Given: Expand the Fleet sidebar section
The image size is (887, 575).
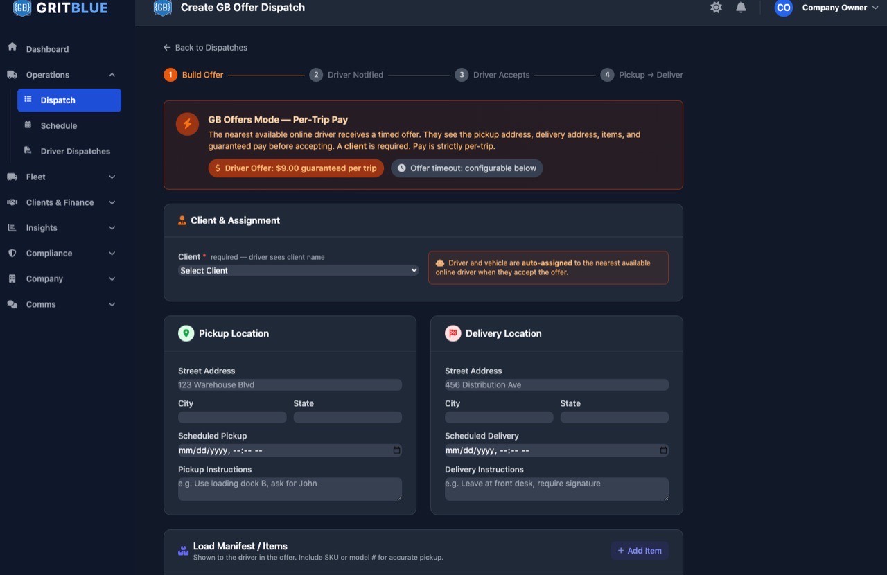Looking at the screenshot, I should 112,177.
